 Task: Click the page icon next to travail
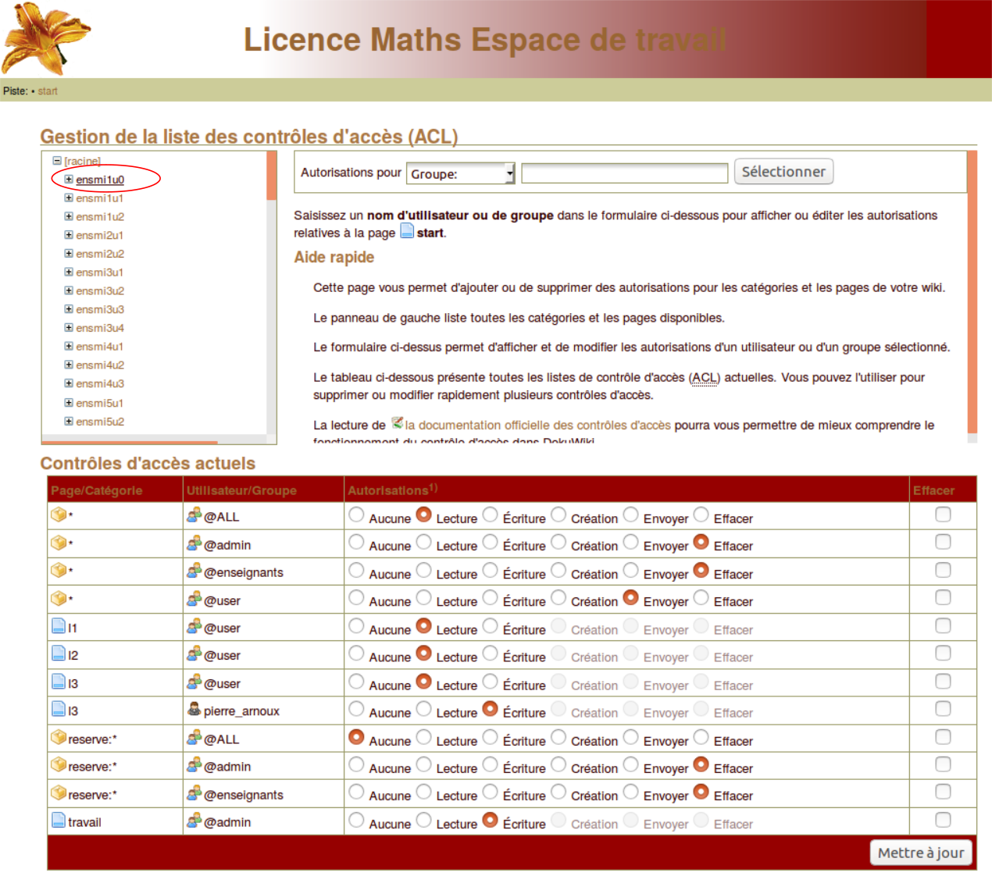pyautogui.click(x=59, y=821)
